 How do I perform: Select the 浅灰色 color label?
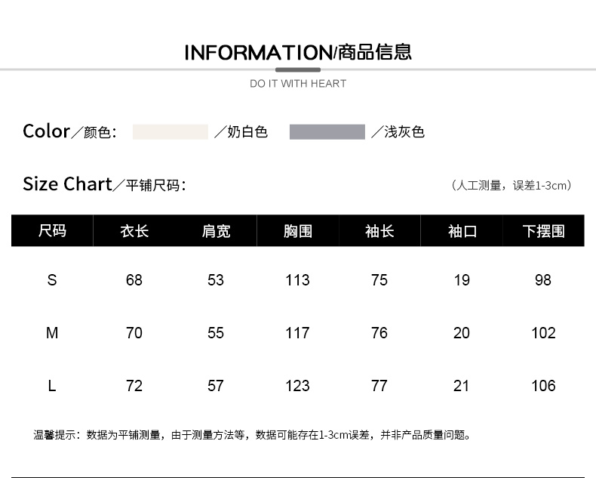point(404,132)
